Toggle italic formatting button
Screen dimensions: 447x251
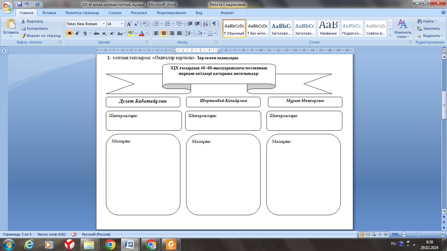pos(77,33)
